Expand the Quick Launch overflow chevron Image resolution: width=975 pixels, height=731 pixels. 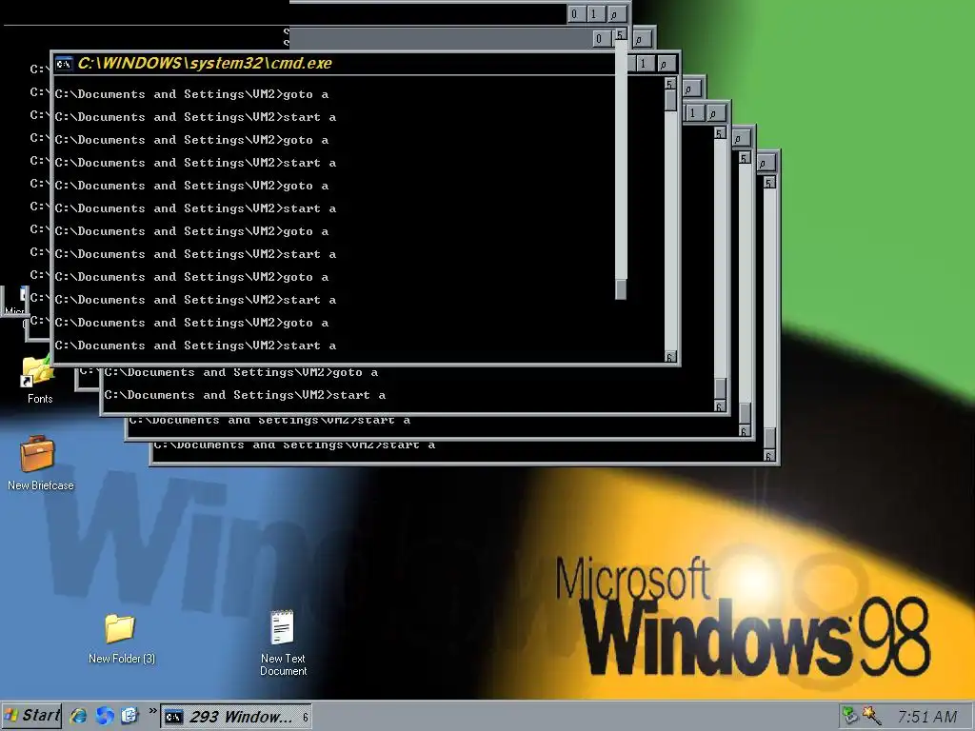(x=152, y=710)
